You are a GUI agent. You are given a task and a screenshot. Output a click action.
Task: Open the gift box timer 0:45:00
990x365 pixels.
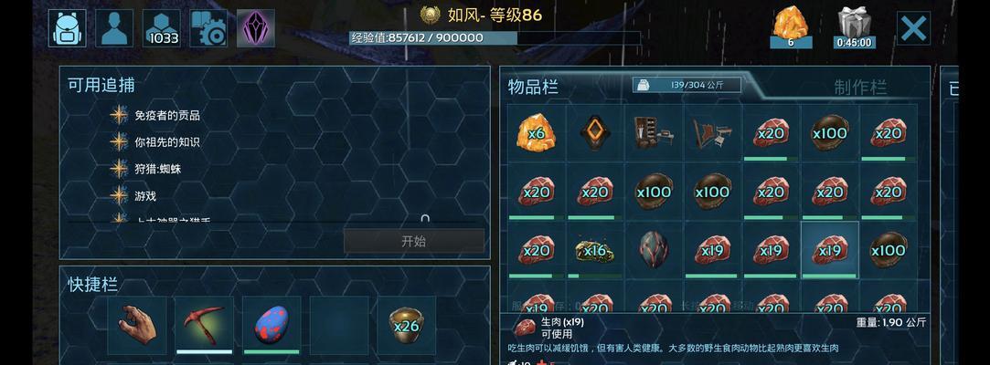[855, 27]
